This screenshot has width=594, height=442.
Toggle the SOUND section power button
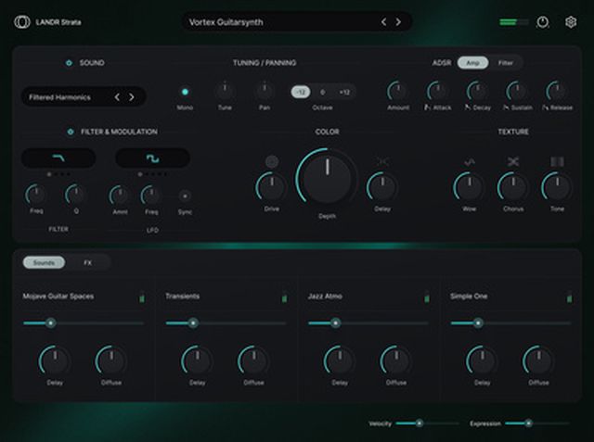[x=69, y=63]
